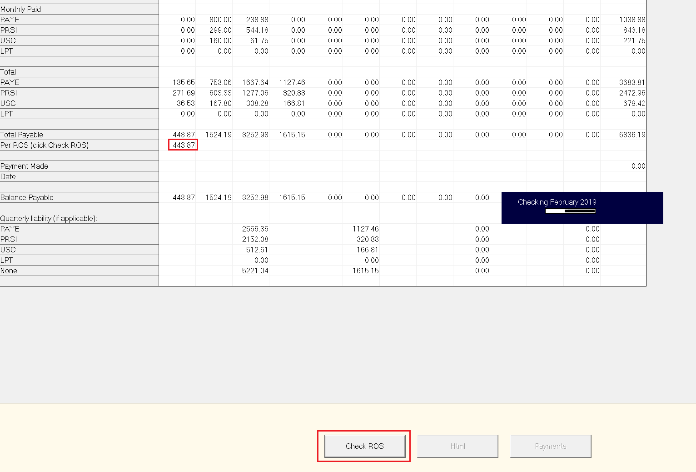This screenshot has height=472, width=696.
Task: Select the USC row total 221.75
Action: point(634,40)
